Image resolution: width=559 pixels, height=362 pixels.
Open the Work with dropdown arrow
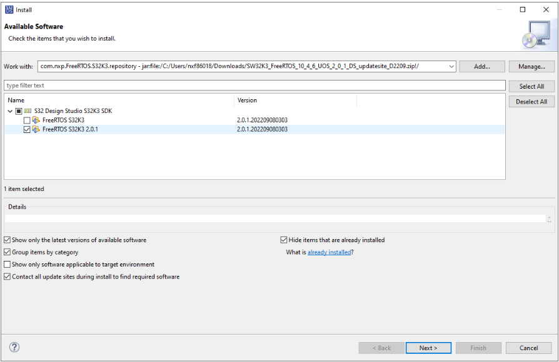click(x=451, y=67)
